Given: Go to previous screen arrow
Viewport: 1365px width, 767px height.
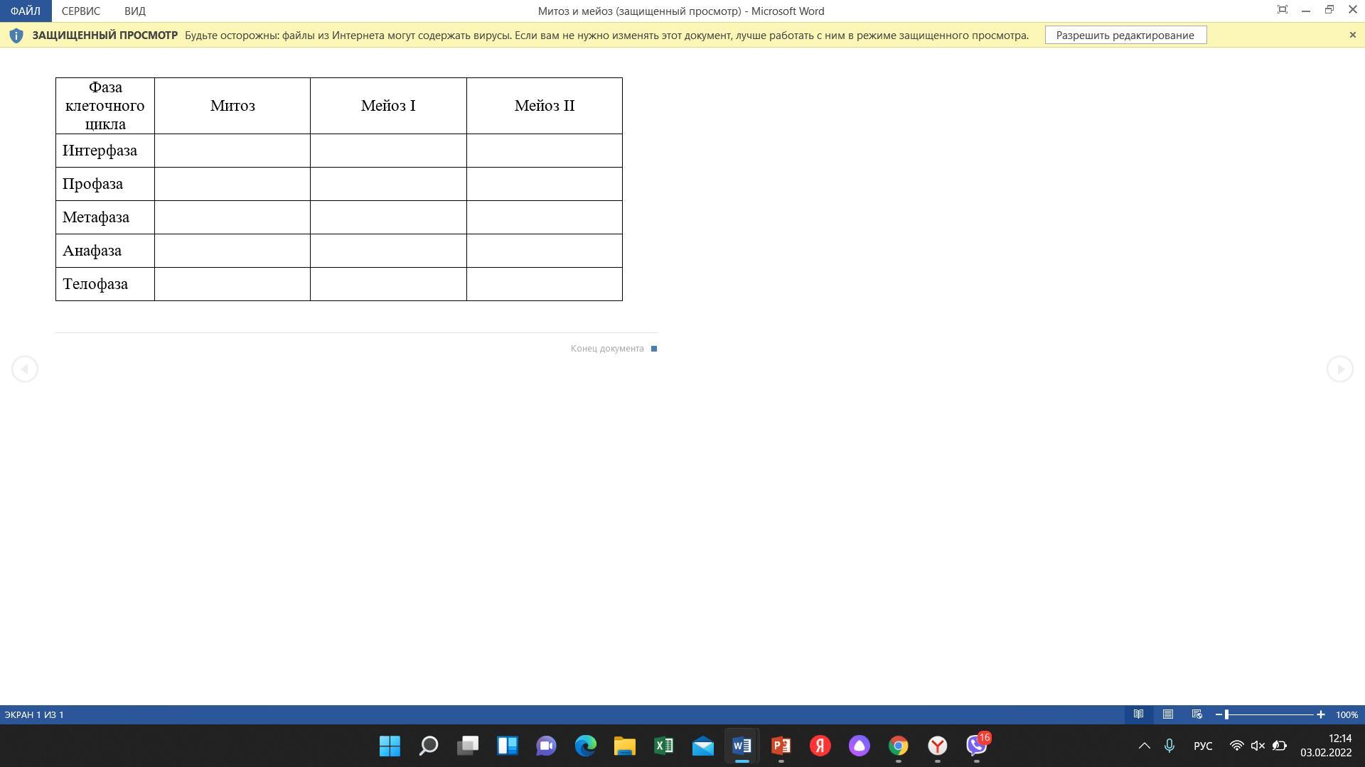Looking at the screenshot, I should point(25,369).
